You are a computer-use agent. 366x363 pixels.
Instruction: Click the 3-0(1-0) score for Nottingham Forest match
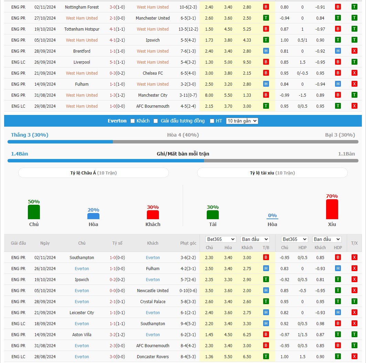117,7
